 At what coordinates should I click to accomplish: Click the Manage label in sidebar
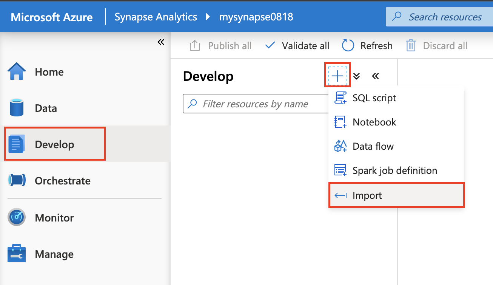(x=54, y=254)
